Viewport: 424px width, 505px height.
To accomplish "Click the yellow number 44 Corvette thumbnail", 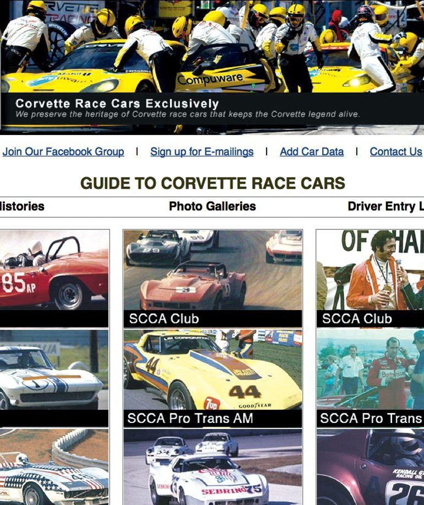I will 213,370.
